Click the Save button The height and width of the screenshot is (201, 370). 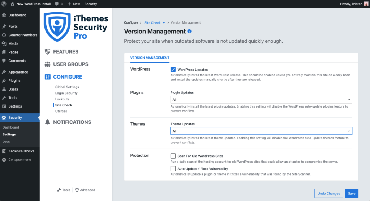[x=352, y=193]
